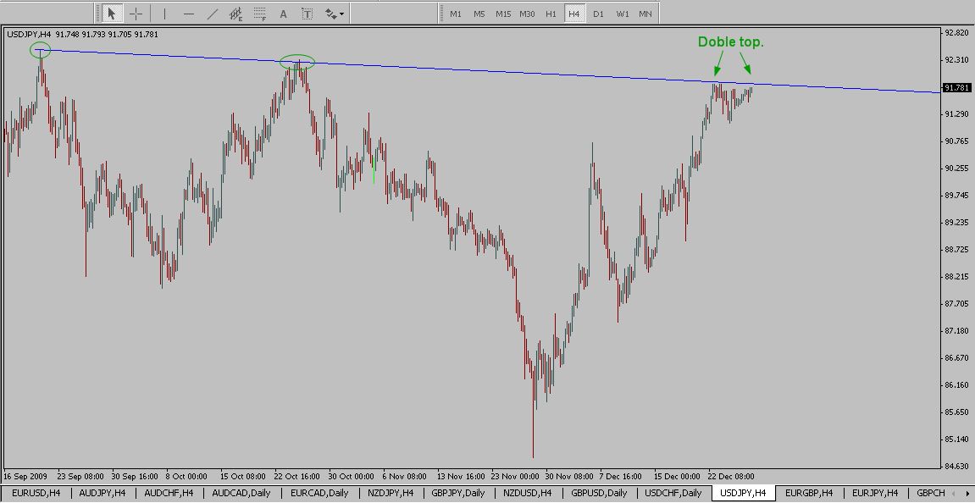Activate the crosshair tool
Screen dimensions: 975x503
point(136,14)
